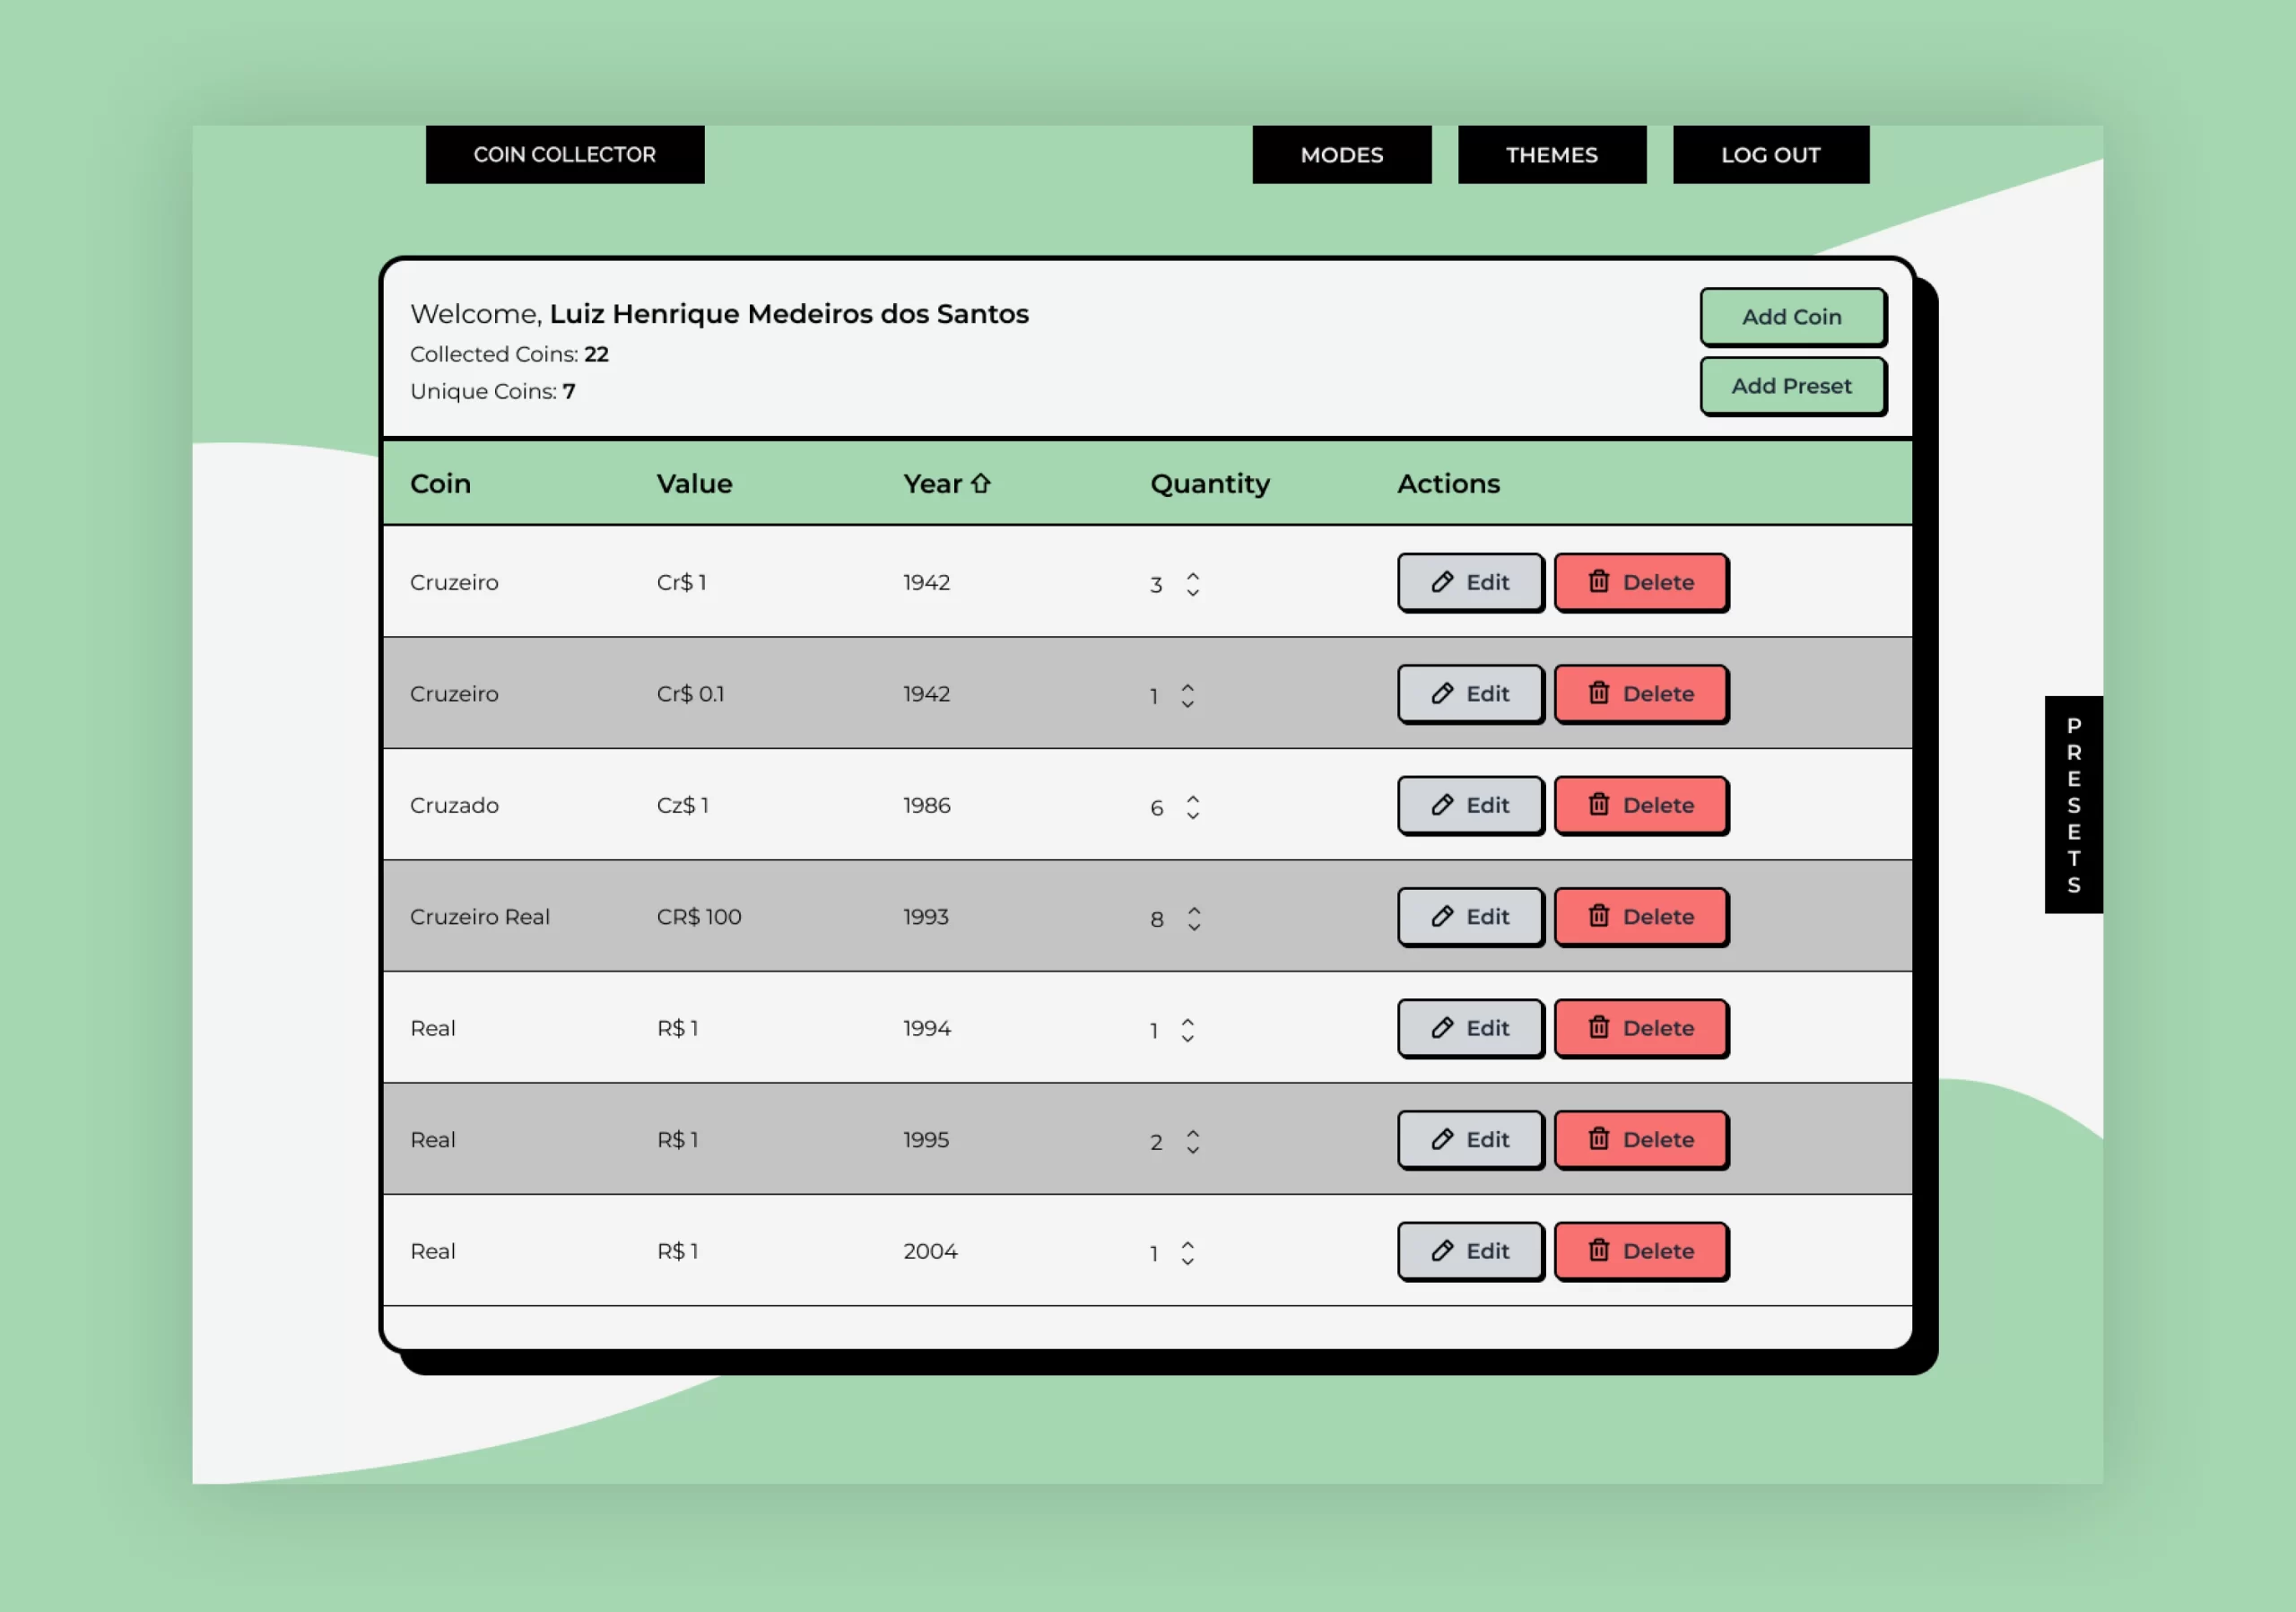Click Log Out in the top bar
Image resolution: width=2296 pixels, height=1612 pixels.
pyautogui.click(x=1770, y=155)
